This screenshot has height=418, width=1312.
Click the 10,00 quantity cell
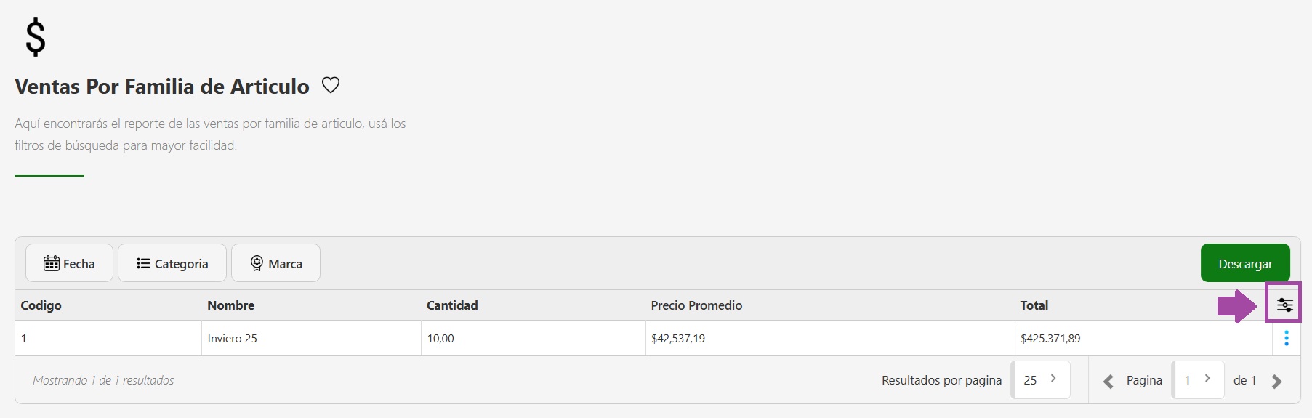(x=440, y=338)
